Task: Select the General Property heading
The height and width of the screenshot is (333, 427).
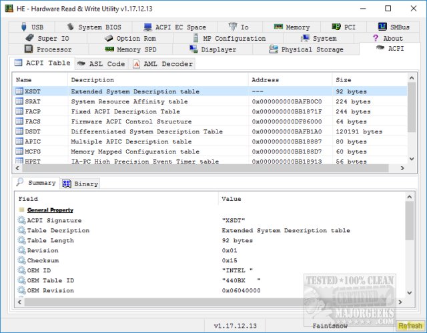Action: point(51,210)
